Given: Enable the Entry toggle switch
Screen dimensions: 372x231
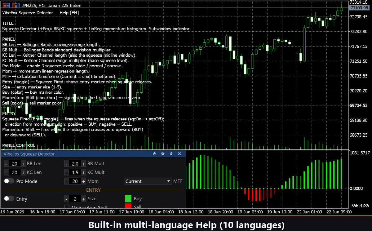Looking at the screenshot, I should [x=9, y=199].
